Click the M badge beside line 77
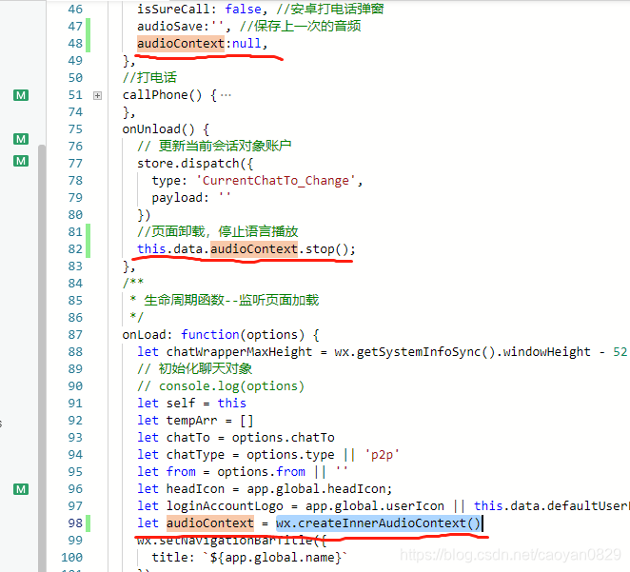Viewport: 630px width, 572px height. coord(21,161)
